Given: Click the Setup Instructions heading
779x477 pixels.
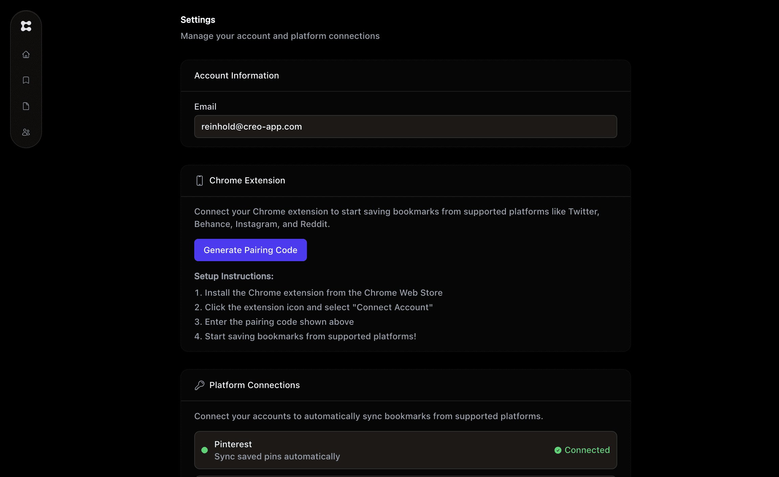Looking at the screenshot, I should (x=233, y=276).
